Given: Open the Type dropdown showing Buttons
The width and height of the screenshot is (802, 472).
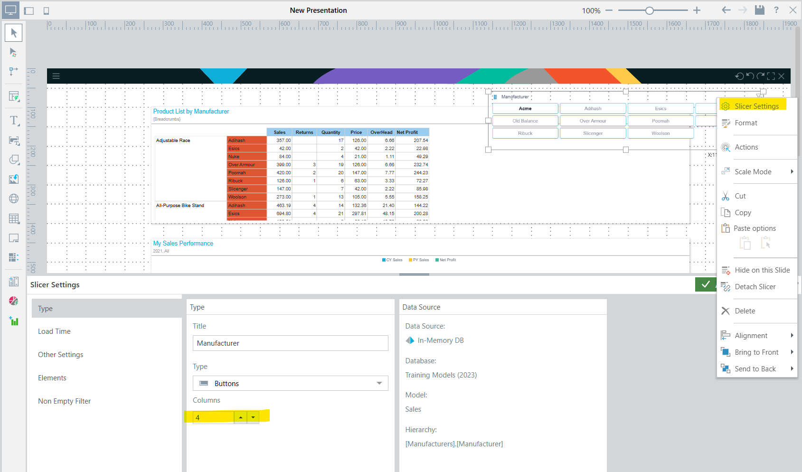Looking at the screenshot, I should 290,383.
